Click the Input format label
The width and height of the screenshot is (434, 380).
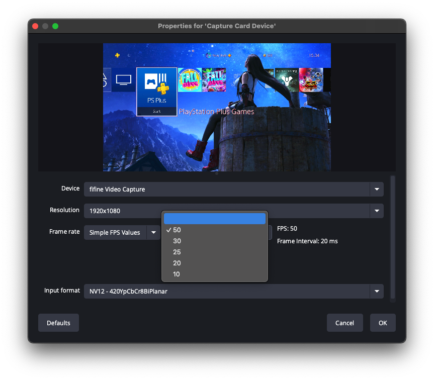62,291
